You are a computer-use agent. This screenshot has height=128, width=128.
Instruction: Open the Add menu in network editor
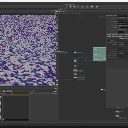click(x=61, y=14)
